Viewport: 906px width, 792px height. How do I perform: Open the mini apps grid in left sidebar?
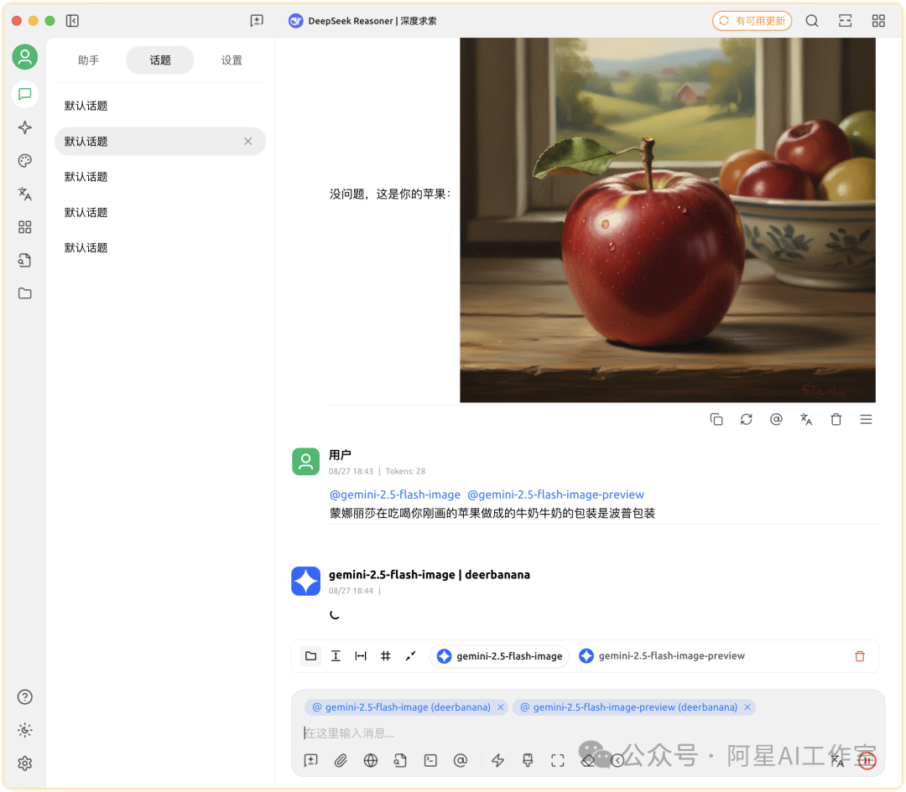25,227
